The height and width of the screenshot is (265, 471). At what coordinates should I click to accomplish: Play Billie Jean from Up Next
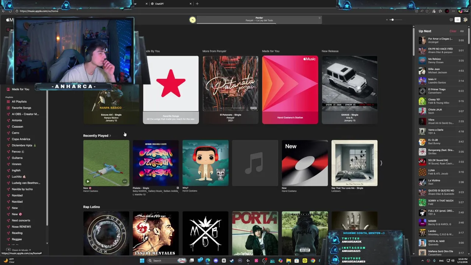pos(441,71)
